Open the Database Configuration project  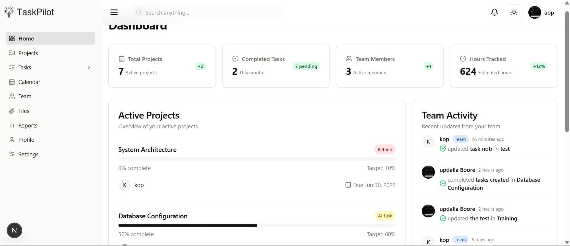153,216
